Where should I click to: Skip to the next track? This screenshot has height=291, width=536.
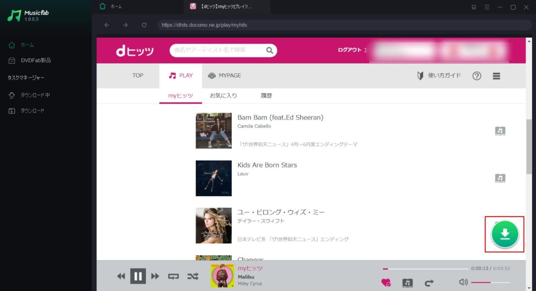155,276
